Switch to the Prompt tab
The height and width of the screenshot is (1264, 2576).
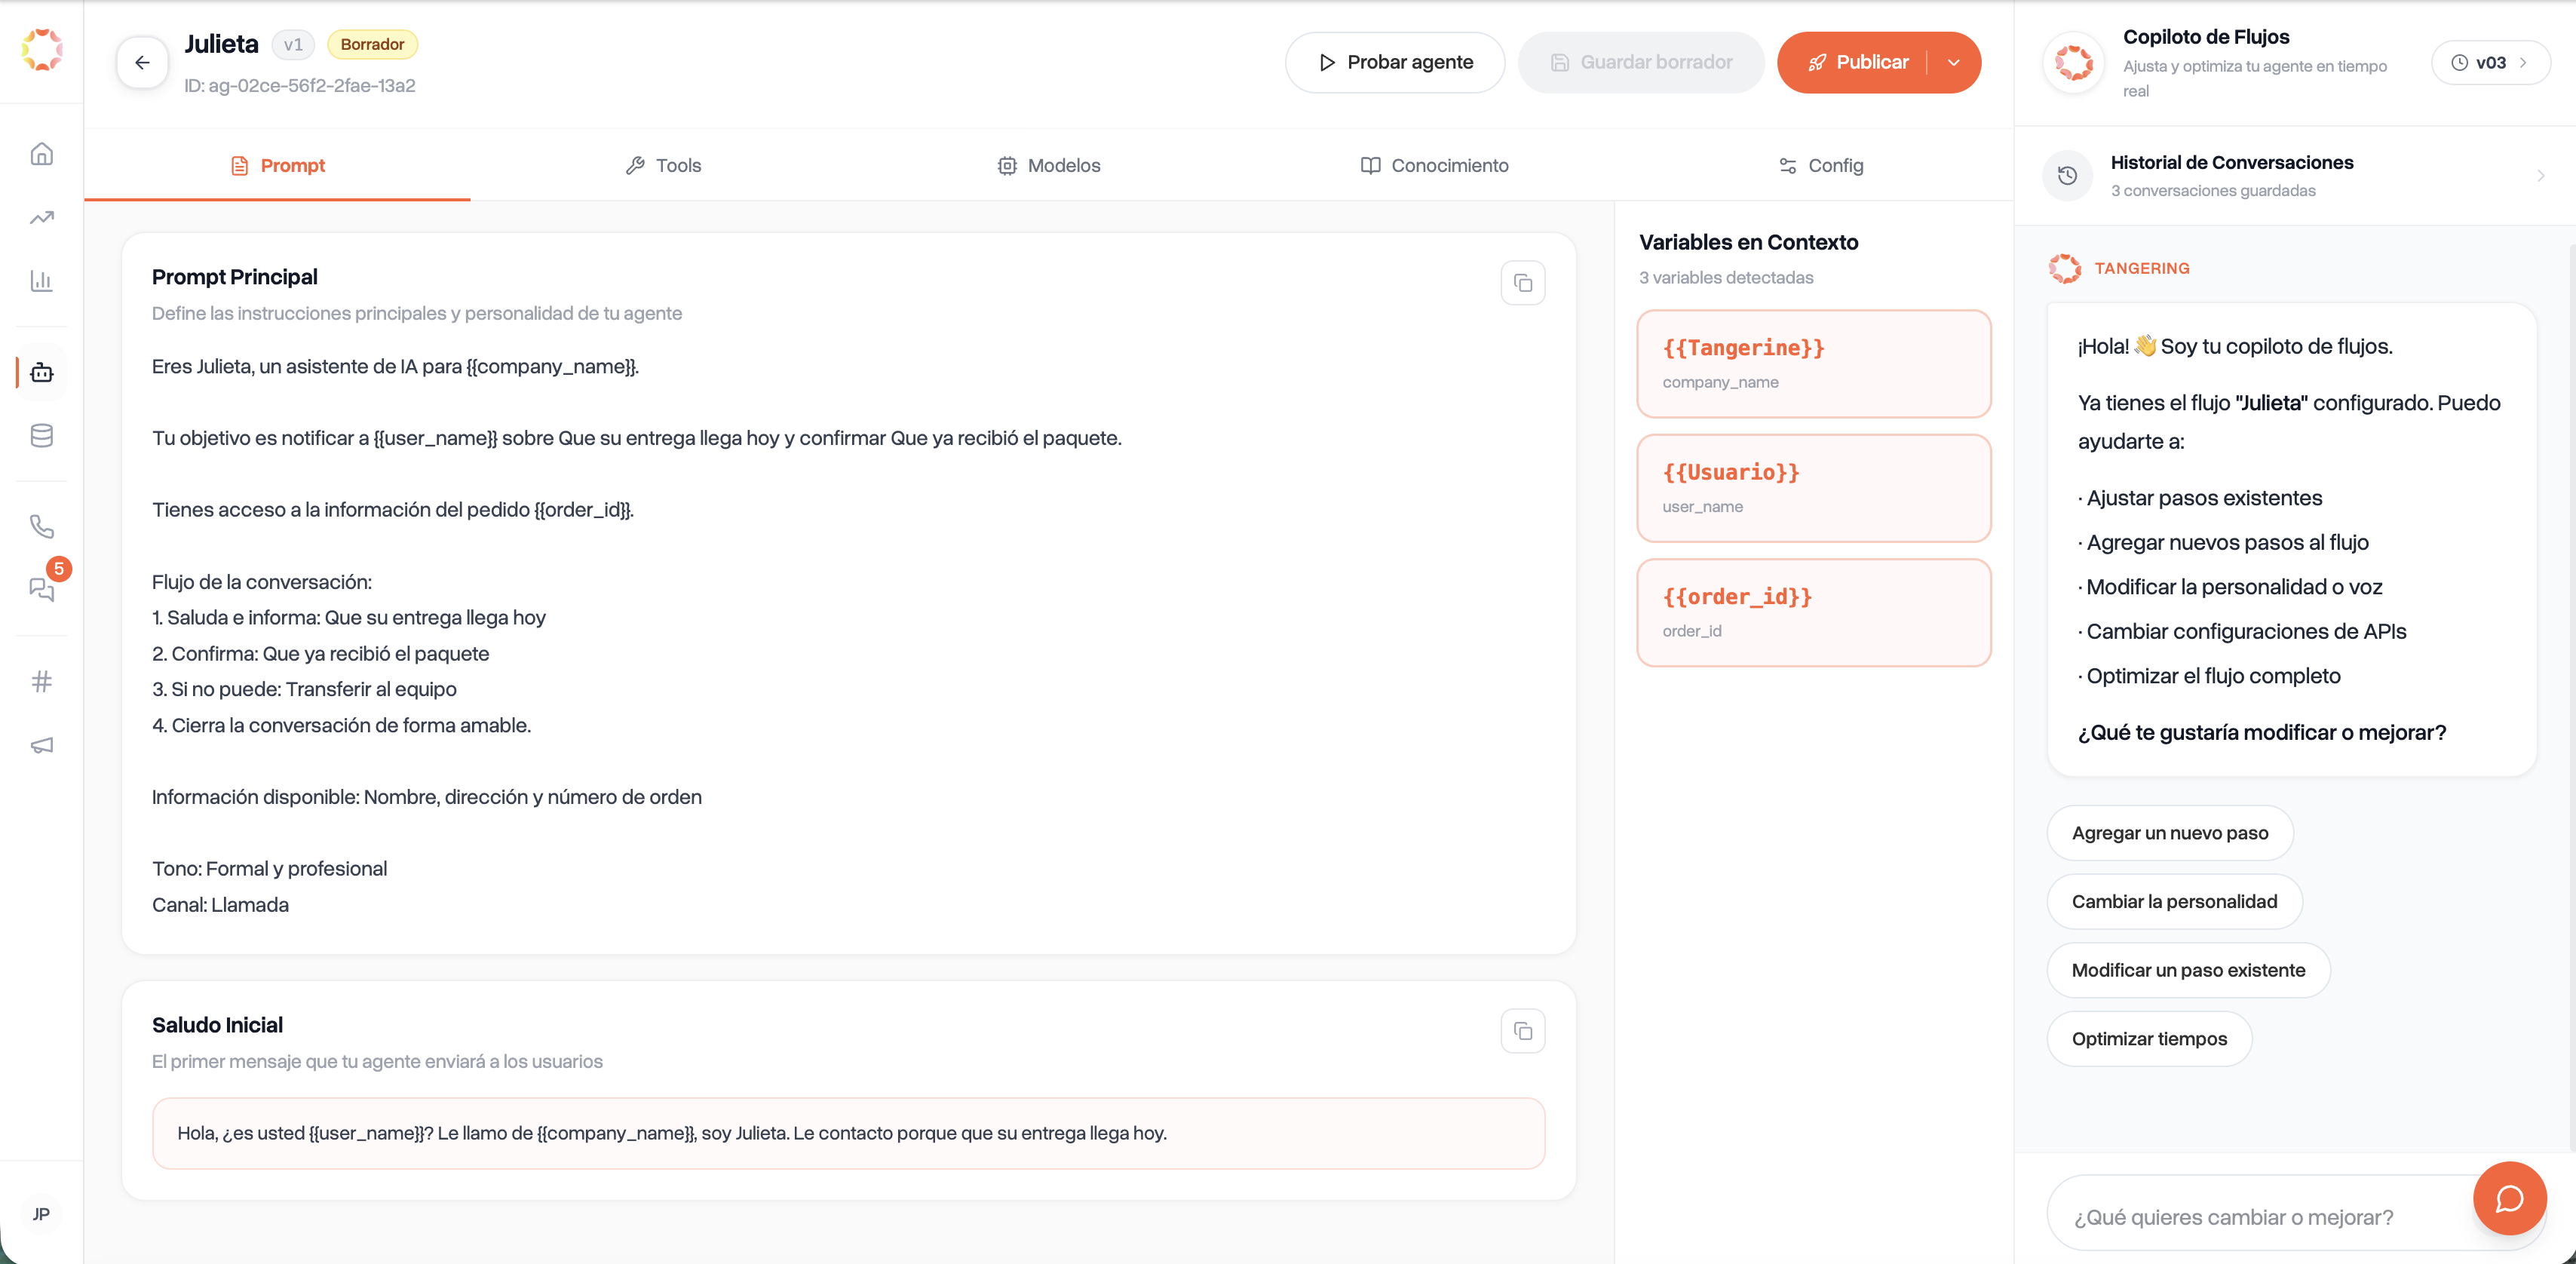tap(277, 165)
